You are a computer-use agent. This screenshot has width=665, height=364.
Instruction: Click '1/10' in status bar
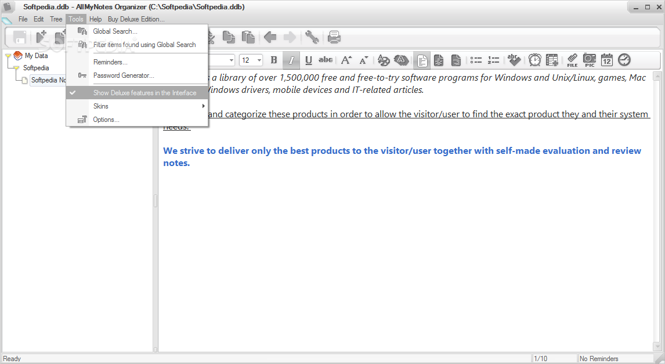(540, 359)
